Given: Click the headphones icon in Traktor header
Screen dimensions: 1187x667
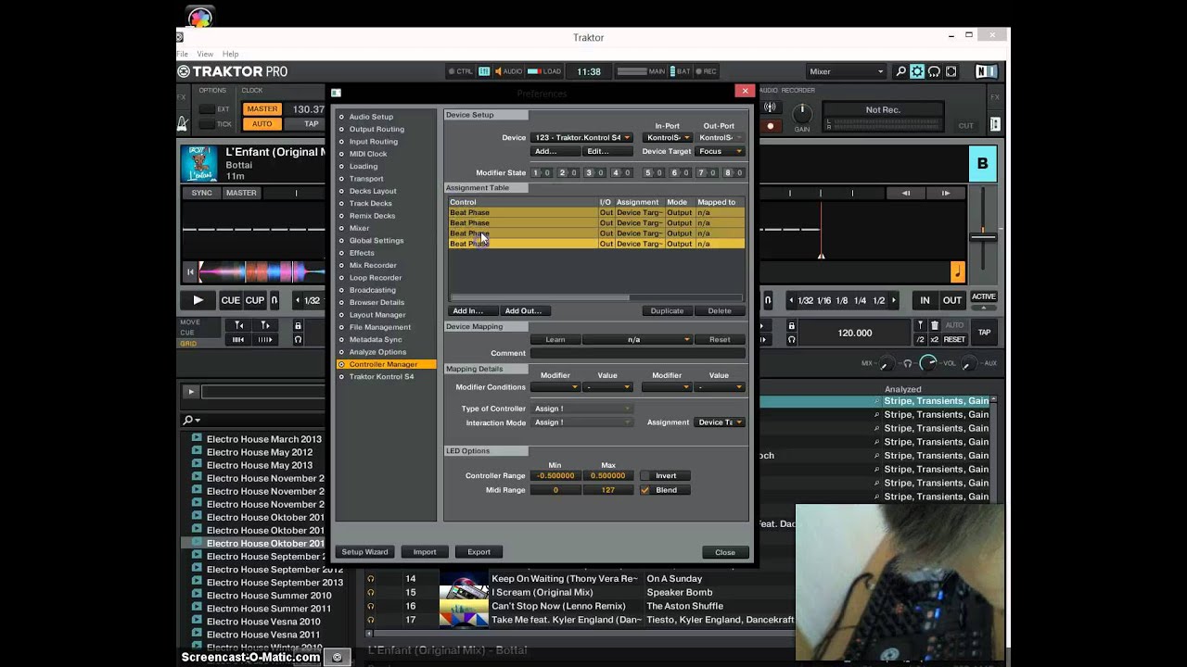Looking at the screenshot, I should point(934,71).
